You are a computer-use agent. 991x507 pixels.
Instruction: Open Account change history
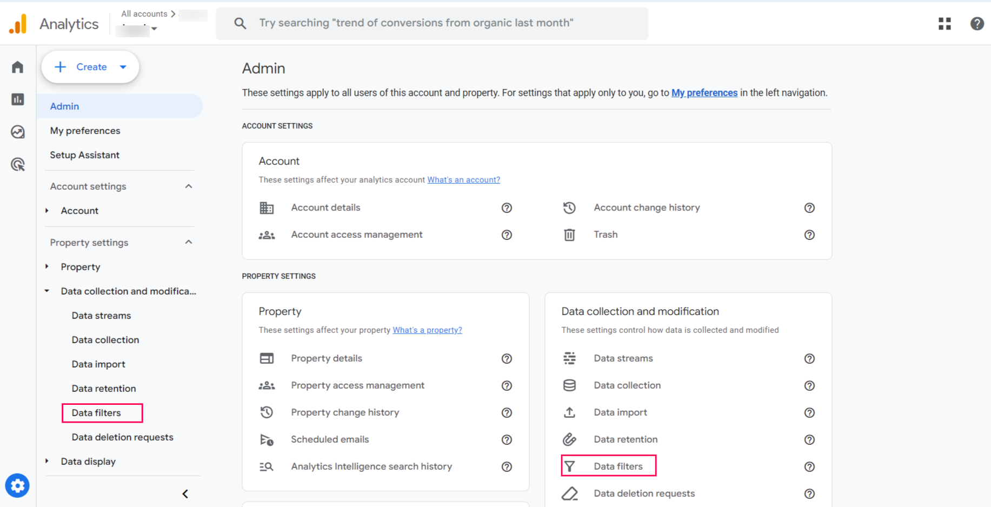647,208
